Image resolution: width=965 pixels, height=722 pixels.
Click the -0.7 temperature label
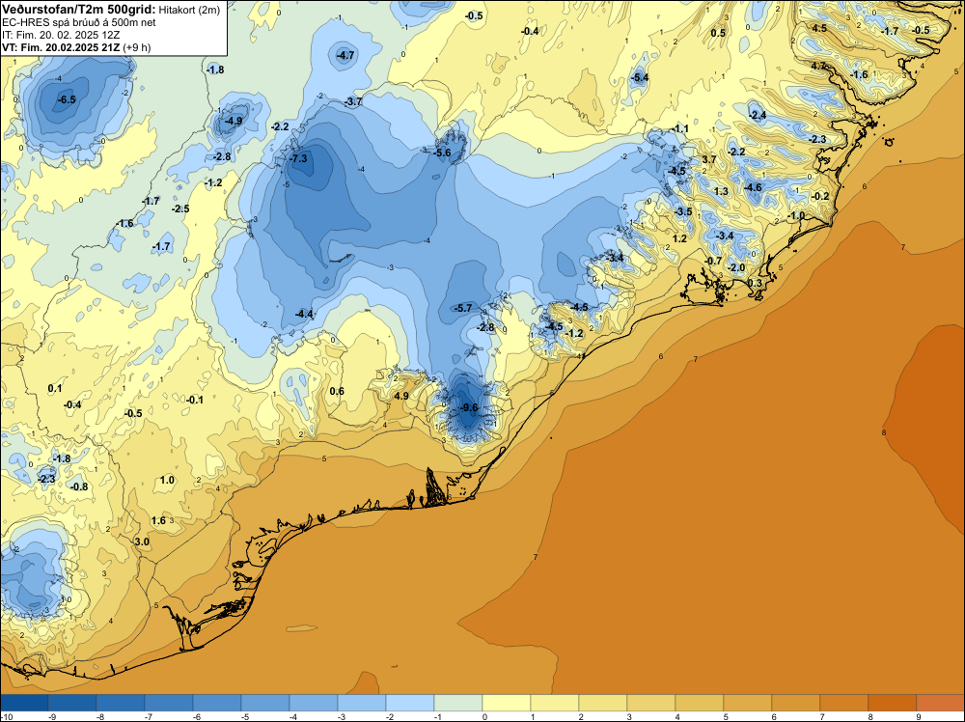point(713,261)
